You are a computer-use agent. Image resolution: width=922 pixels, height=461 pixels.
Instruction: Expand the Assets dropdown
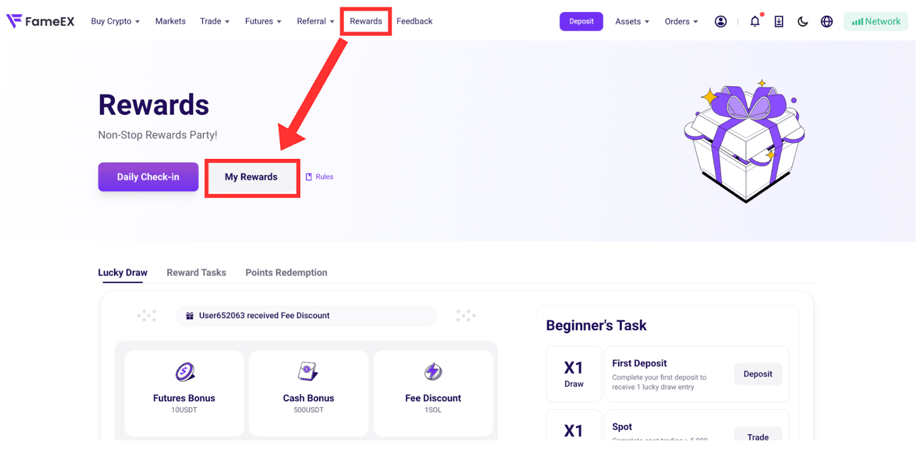[632, 21]
